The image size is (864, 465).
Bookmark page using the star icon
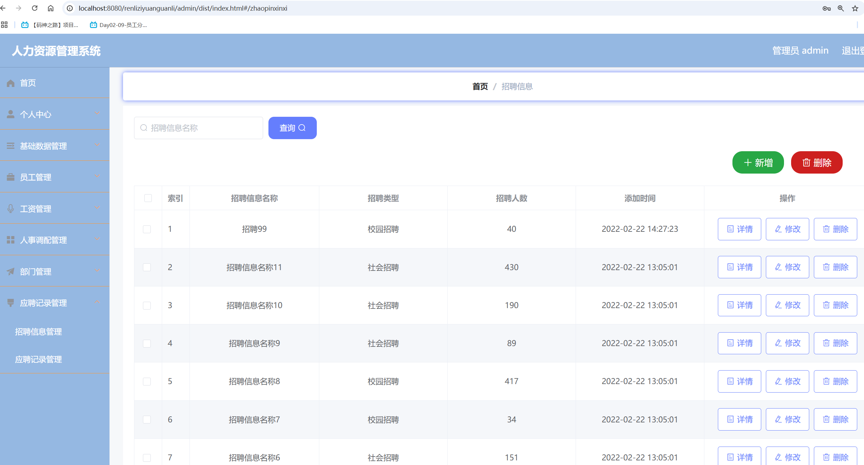point(855,8)
